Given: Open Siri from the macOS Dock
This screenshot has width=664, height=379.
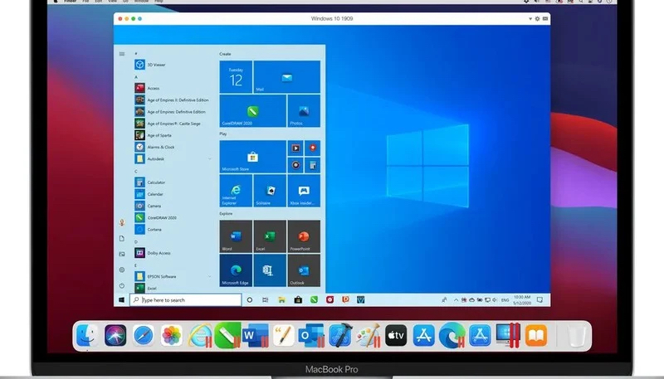Looking at the screenshot, I should click(115, 335).
